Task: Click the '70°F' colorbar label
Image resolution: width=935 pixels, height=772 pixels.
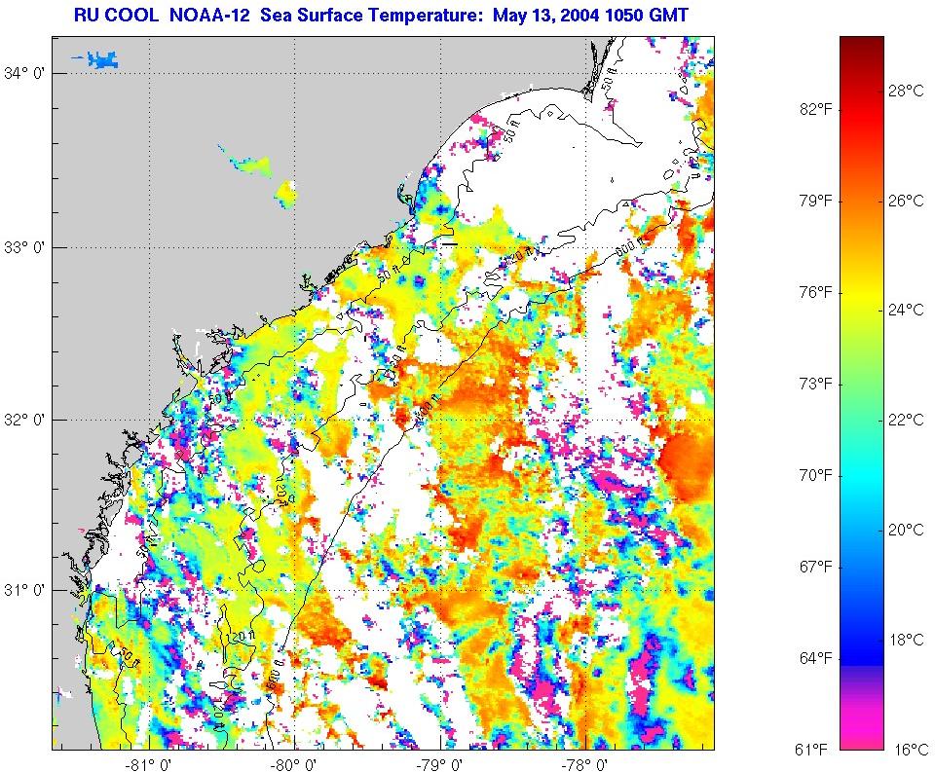Action: coord(816,476)
